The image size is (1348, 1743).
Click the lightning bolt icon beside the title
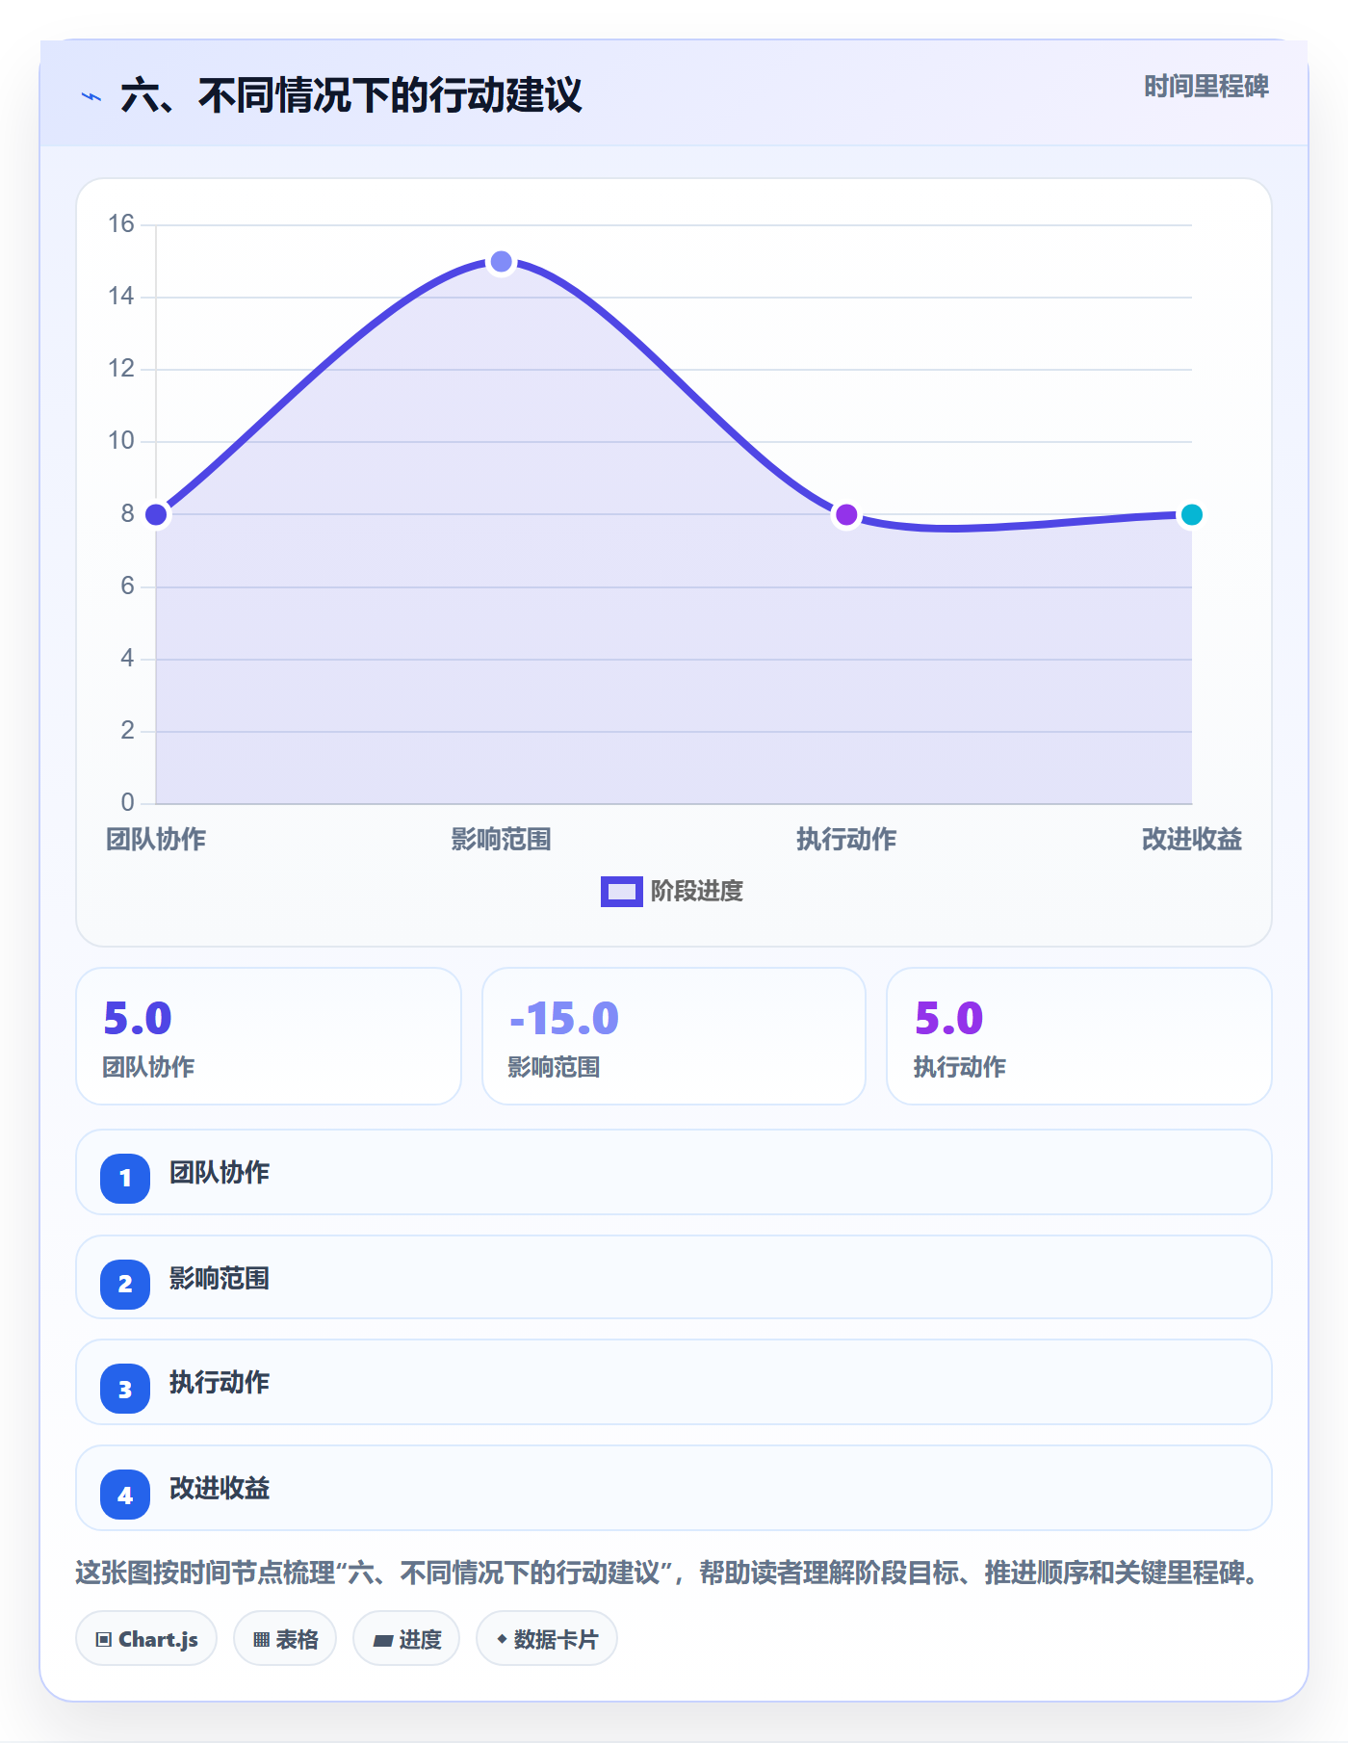91,96
